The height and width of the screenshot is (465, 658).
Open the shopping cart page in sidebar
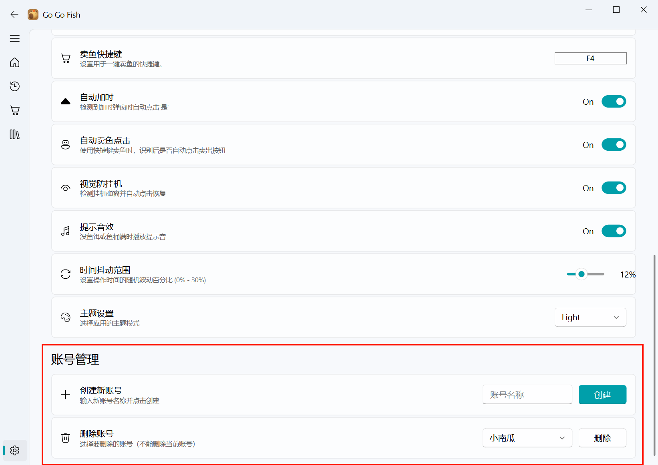coord(15,110)
